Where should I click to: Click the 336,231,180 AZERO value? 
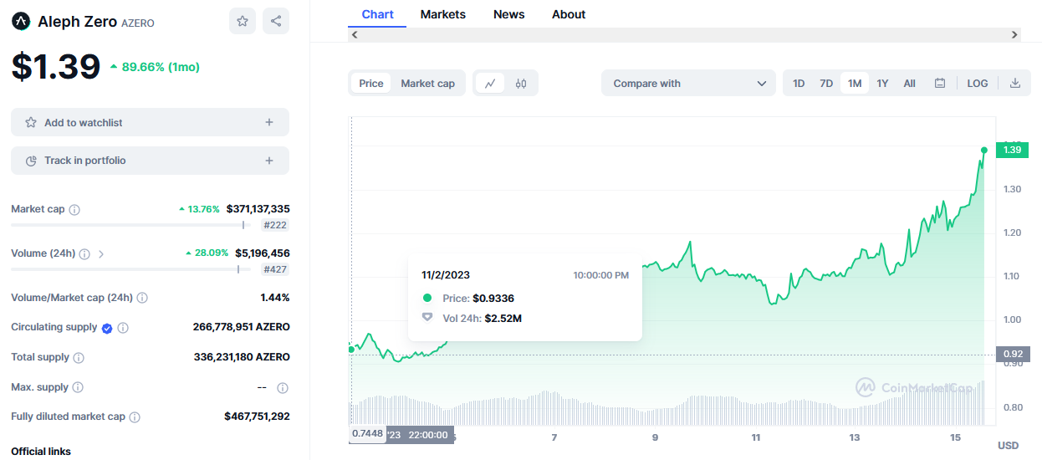pyautogui.click(x=242, y=357)
